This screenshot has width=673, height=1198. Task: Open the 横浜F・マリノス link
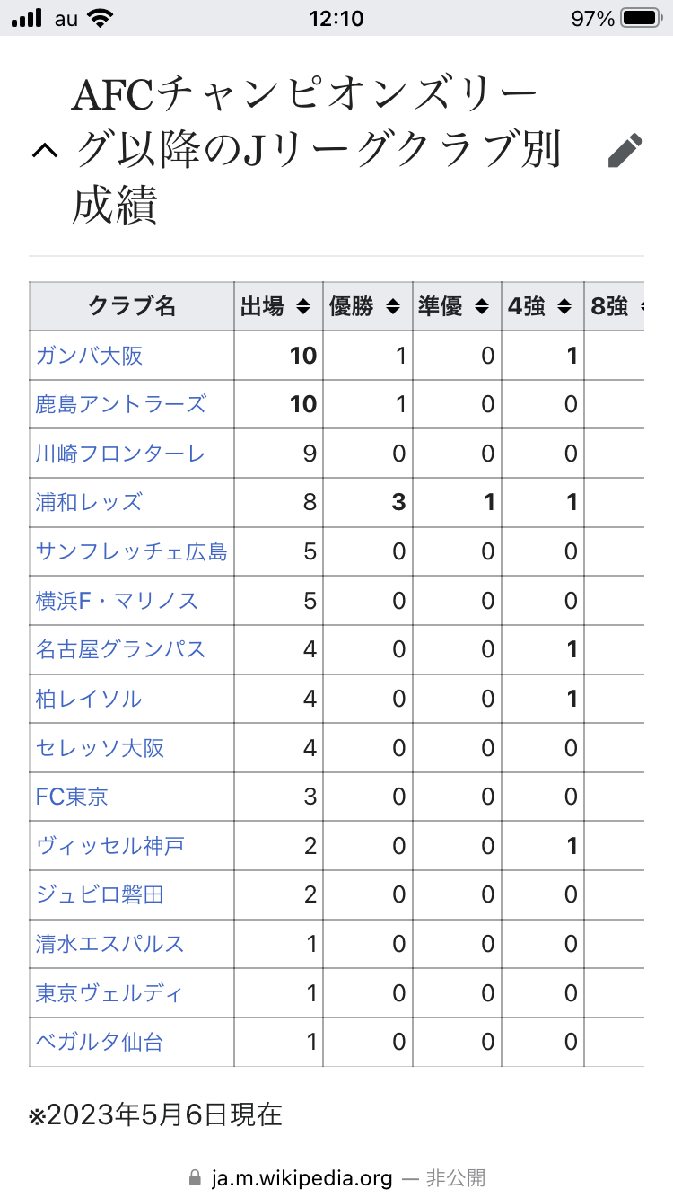click(117, 600)
